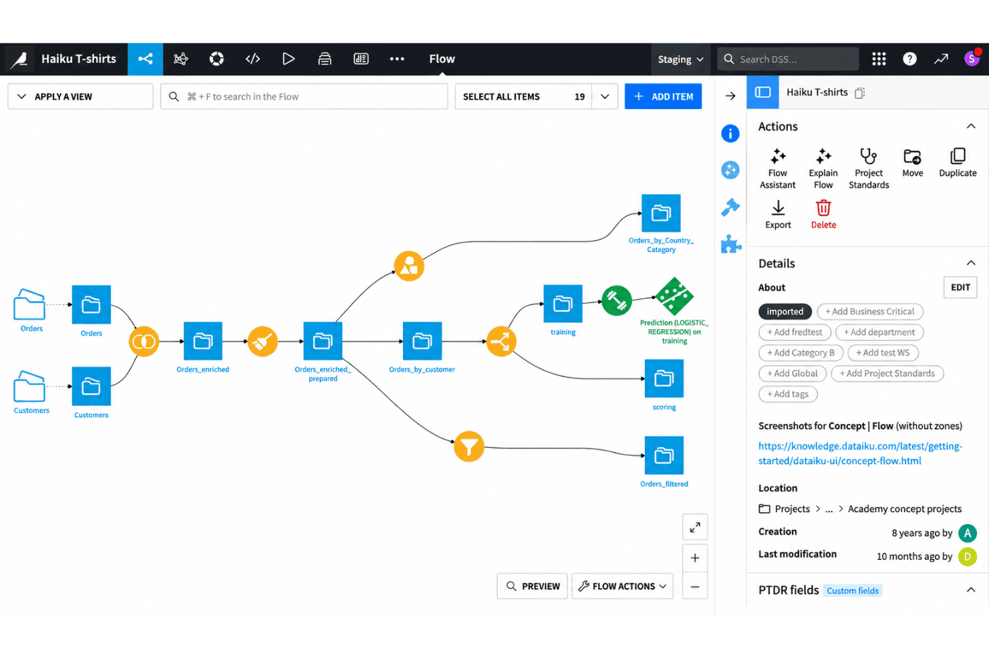Click the Add Item button
The width and height of the screenshot is (989, 660).
pyautogui.click(x=663, y=96)
